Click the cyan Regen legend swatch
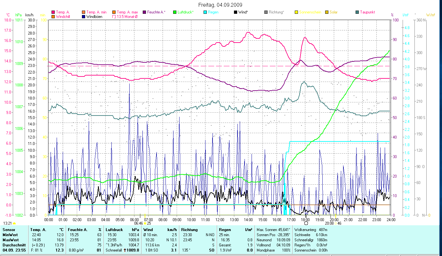The height and width of the screenshot is (256, 442). 205,12
